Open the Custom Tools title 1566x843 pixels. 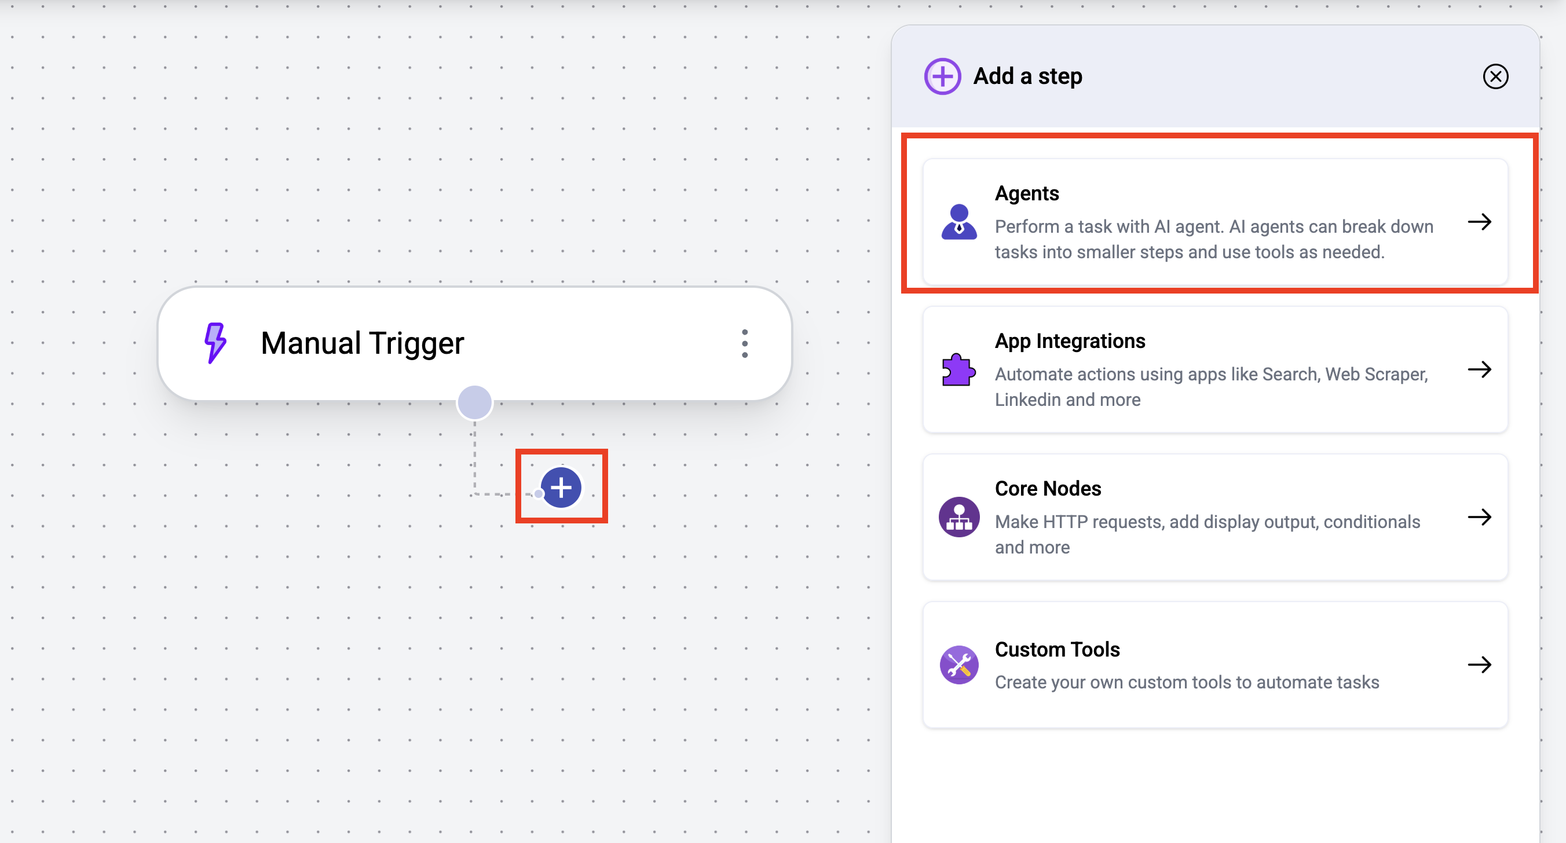tap(1056, 649)
